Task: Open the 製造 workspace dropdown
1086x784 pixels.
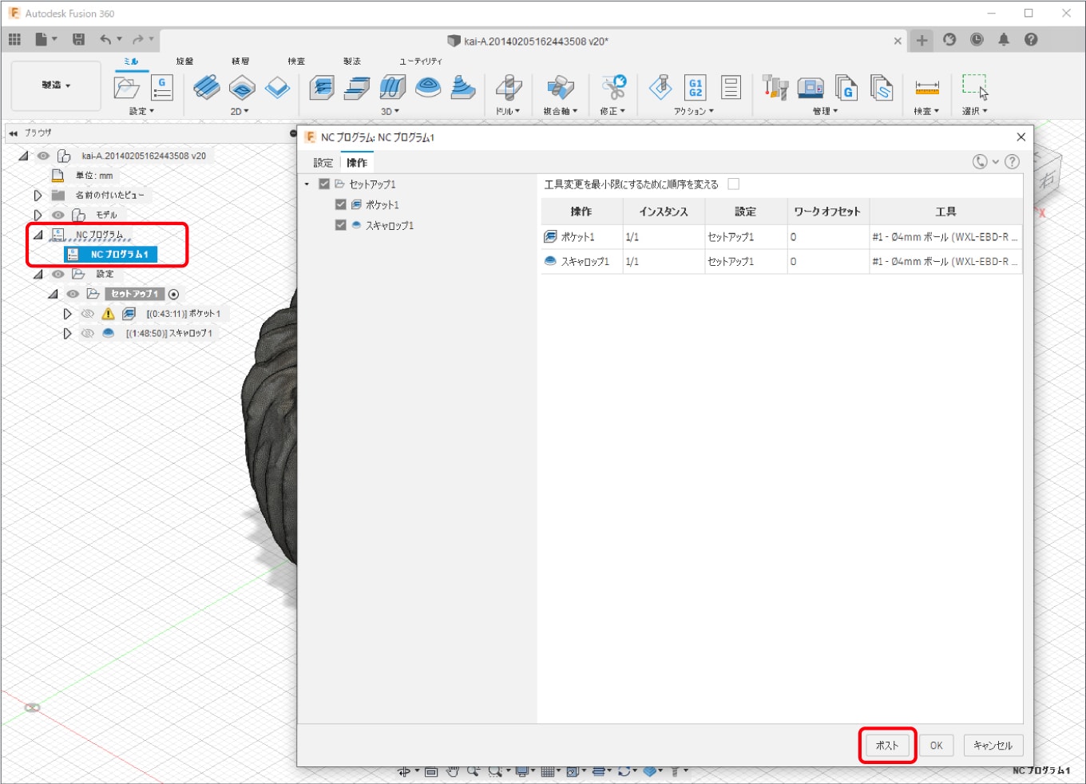Action: coord(56,85)
